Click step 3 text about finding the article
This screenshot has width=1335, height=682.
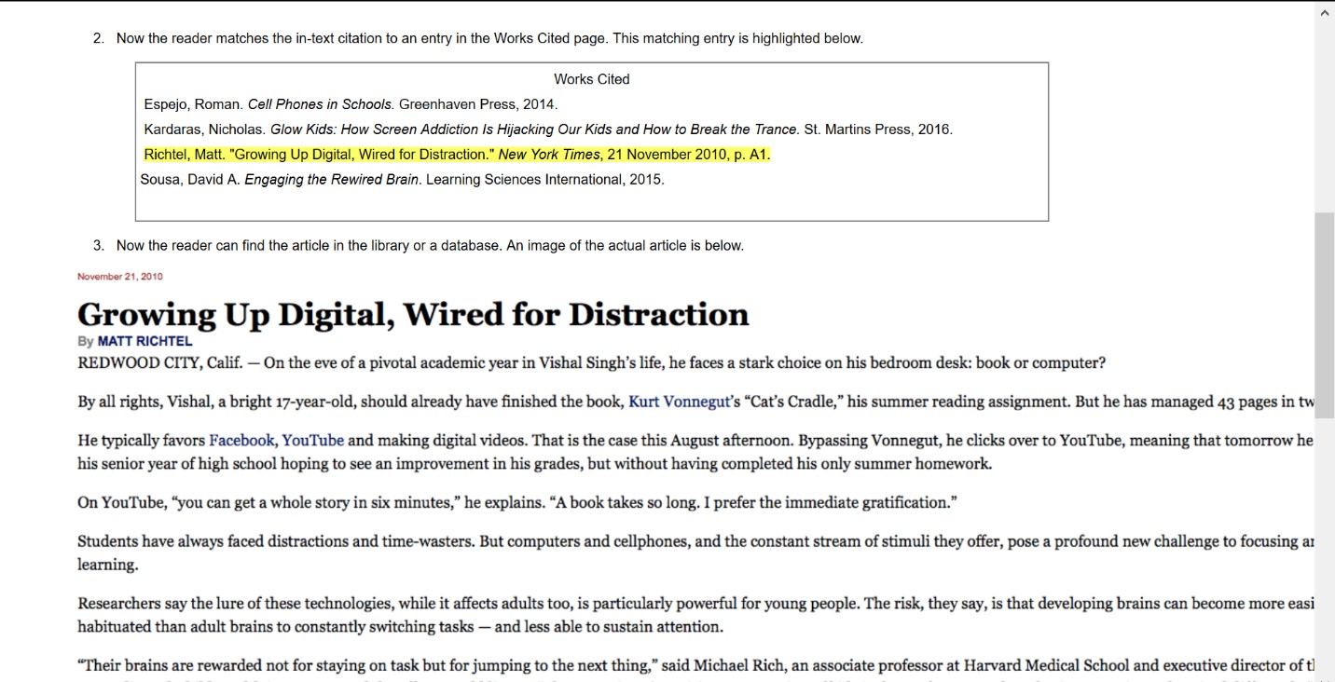click(430, 246)
